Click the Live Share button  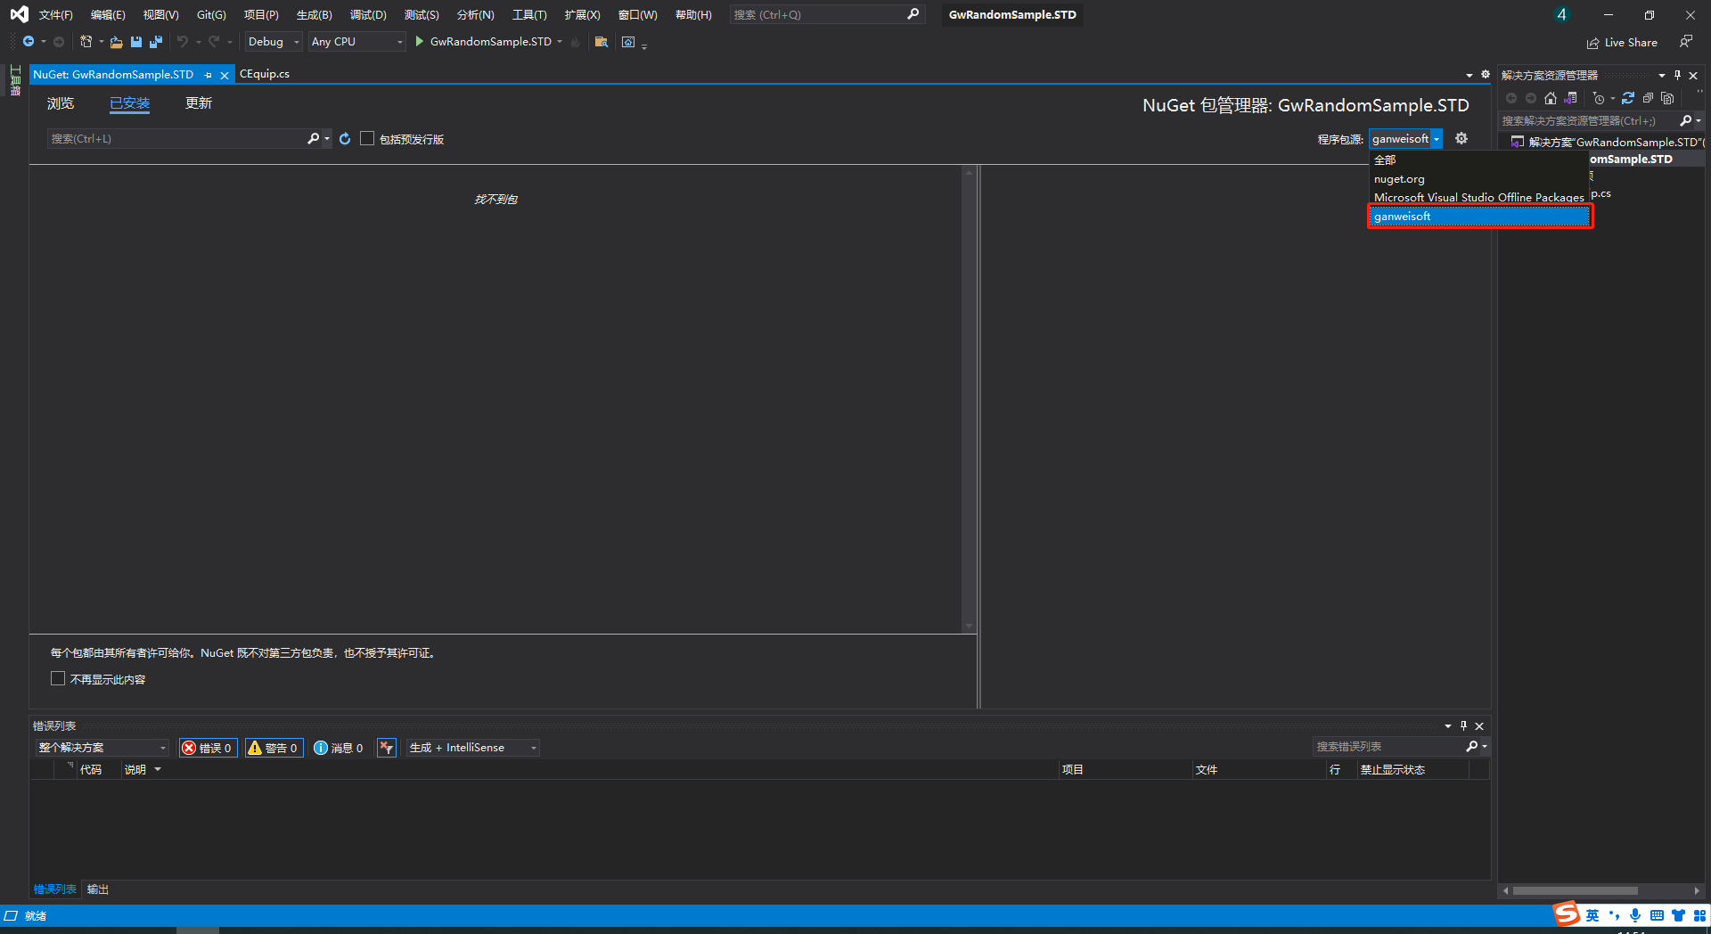(1622, 43)
